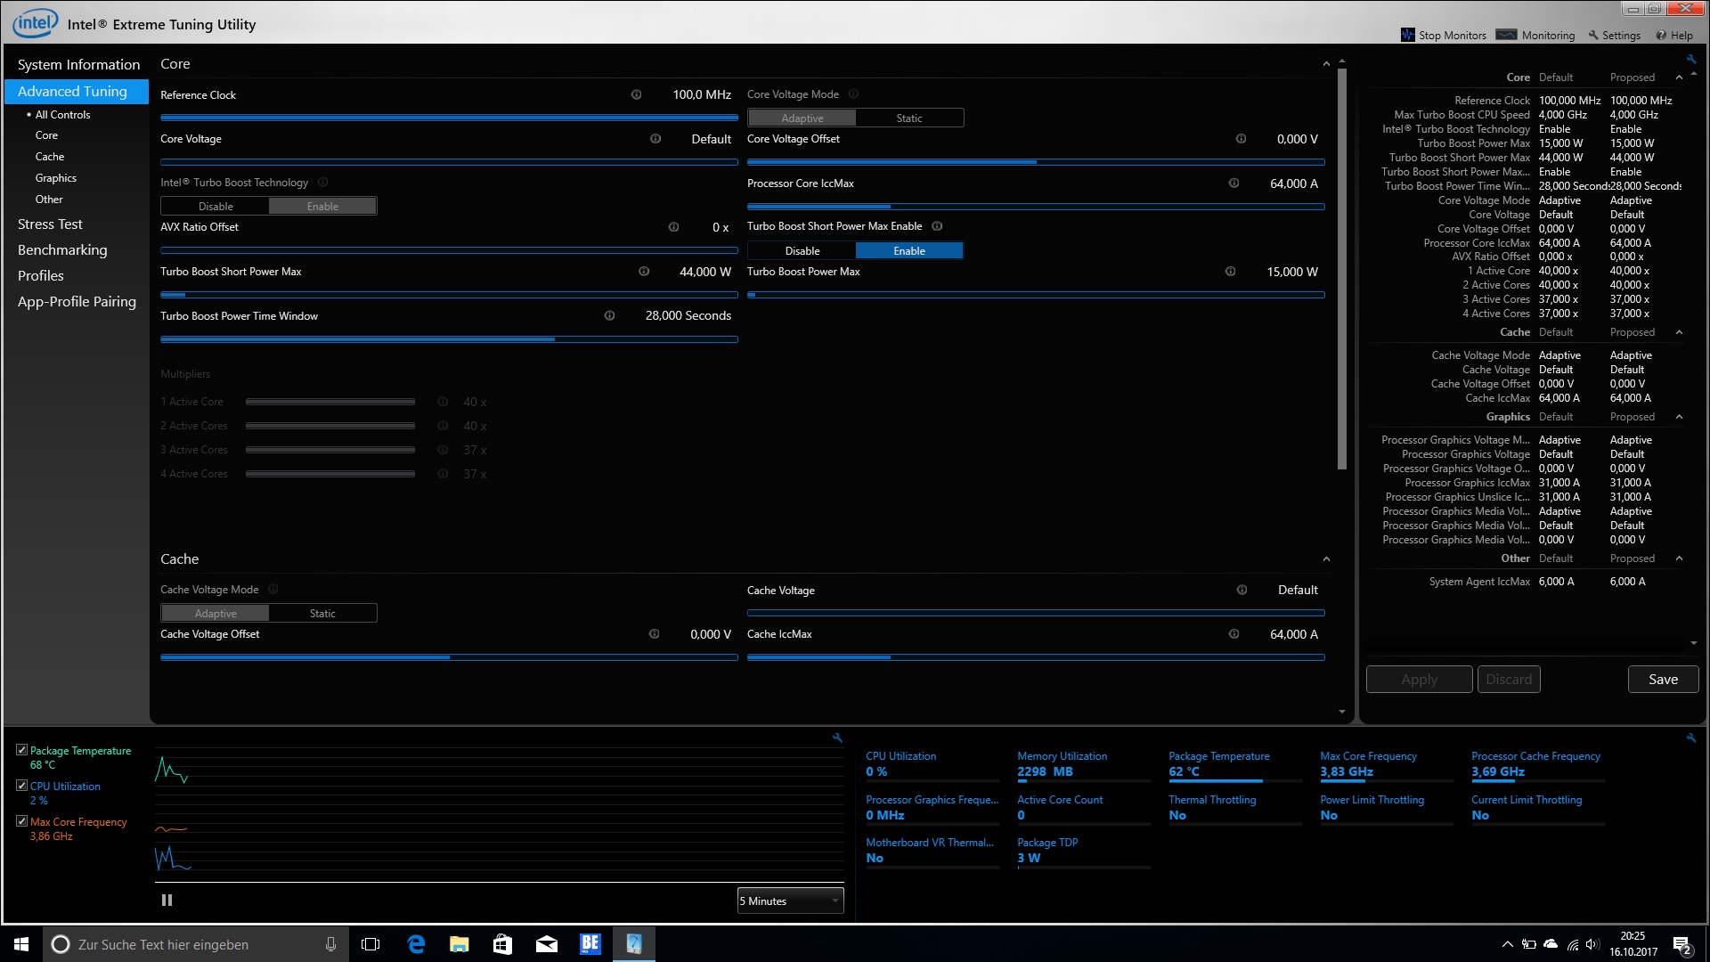
Task: Click the Stop Monitors icon
Action: click(x=1408, y=35)
